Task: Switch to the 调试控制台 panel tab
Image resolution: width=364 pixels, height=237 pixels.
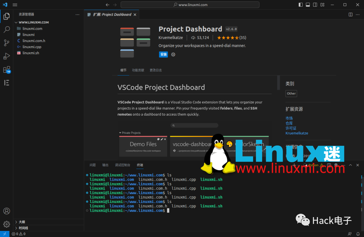Action: pos(123,165)
